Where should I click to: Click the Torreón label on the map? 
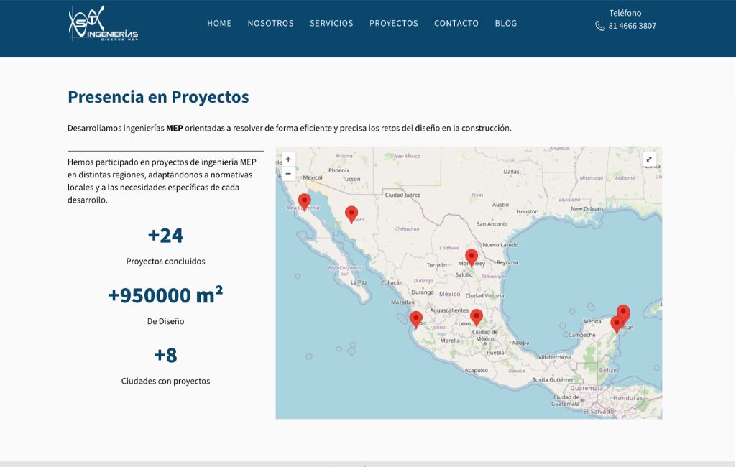point(436,265)
